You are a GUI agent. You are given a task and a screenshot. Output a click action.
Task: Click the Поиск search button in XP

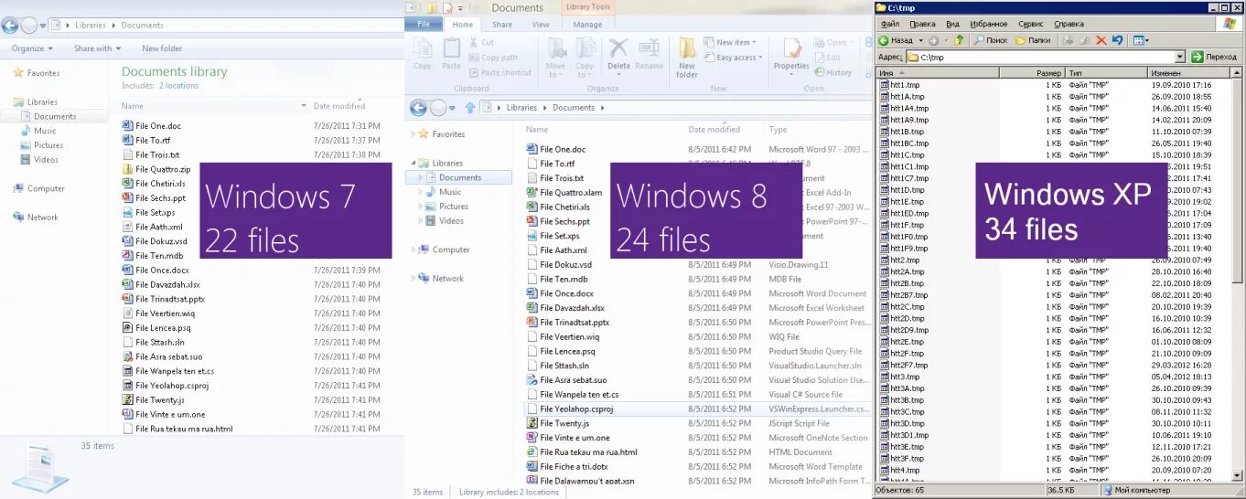991,40
